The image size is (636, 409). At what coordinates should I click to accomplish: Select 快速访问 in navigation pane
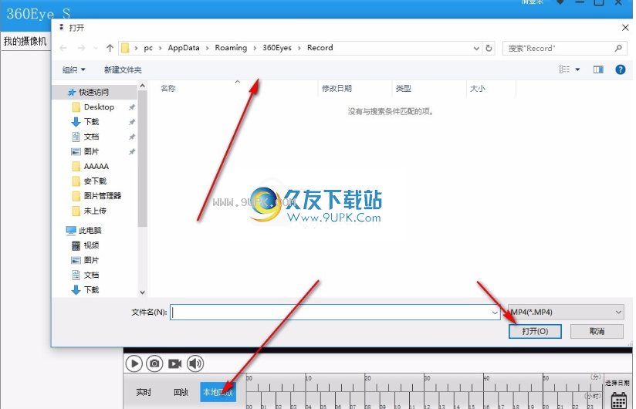(x=93, y=93)
